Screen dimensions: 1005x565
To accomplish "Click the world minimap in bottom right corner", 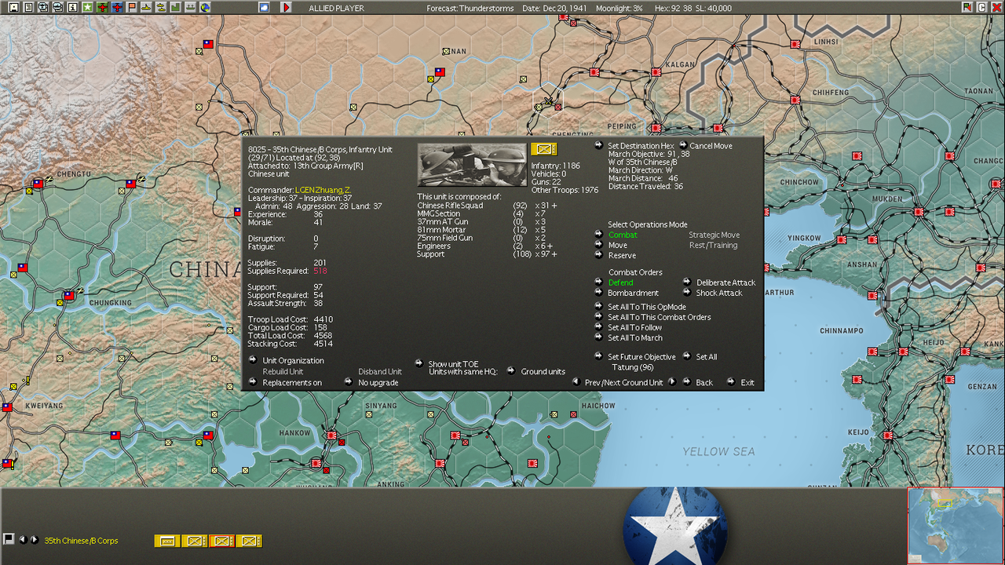I will 956,526.
